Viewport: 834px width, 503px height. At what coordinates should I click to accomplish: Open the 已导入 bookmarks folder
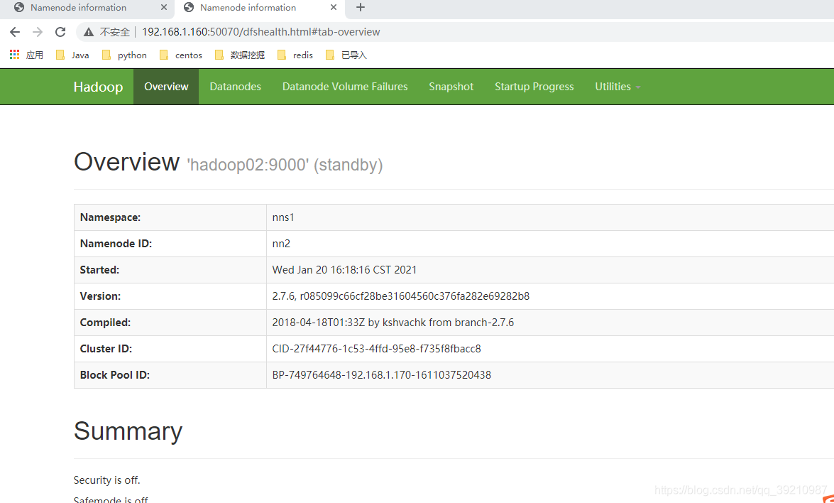click(346, 55)
